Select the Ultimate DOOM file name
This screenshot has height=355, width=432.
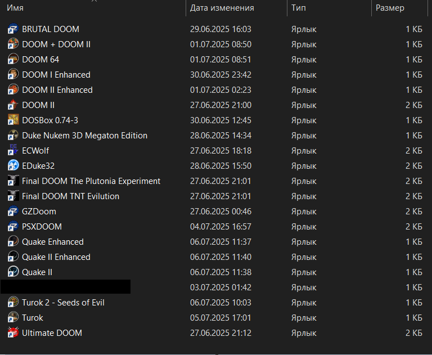coord(52,332)
